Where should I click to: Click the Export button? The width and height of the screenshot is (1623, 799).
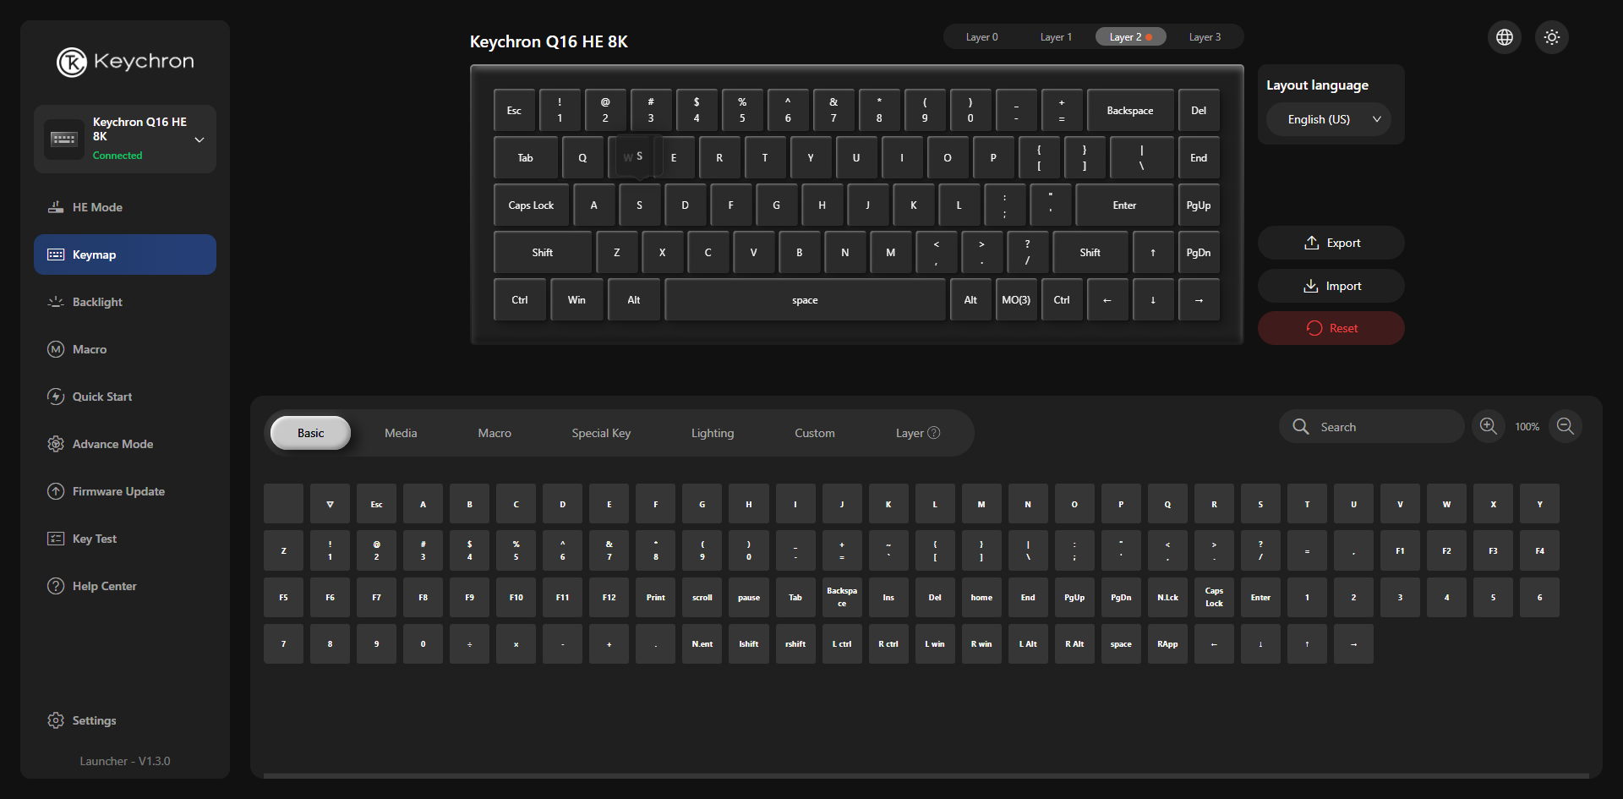click(x=1331, y=243)
